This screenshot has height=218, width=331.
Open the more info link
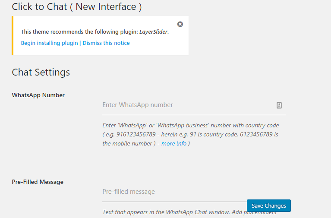[174, 144]
